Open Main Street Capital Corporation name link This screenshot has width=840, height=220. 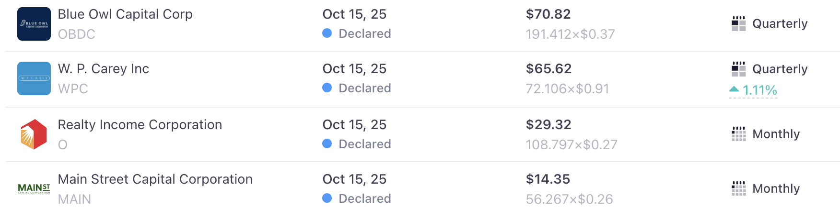click(155, 179)
